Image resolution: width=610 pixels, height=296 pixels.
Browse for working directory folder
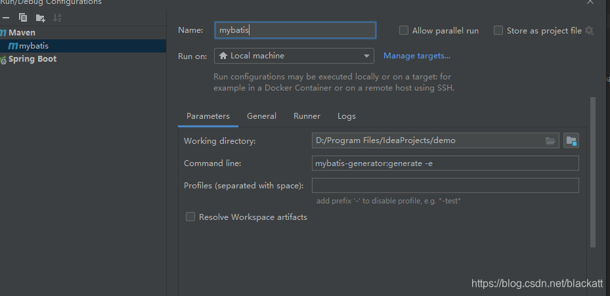tap(550, 140)
